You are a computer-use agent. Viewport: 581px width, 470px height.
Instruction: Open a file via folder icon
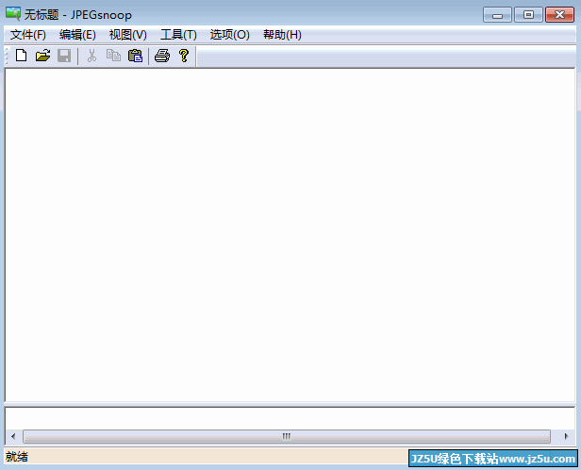tap(42, 56)
